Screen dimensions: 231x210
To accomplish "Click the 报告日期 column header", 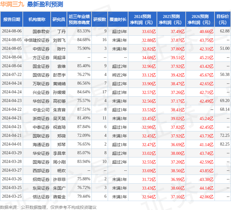I will pos(11,19).
